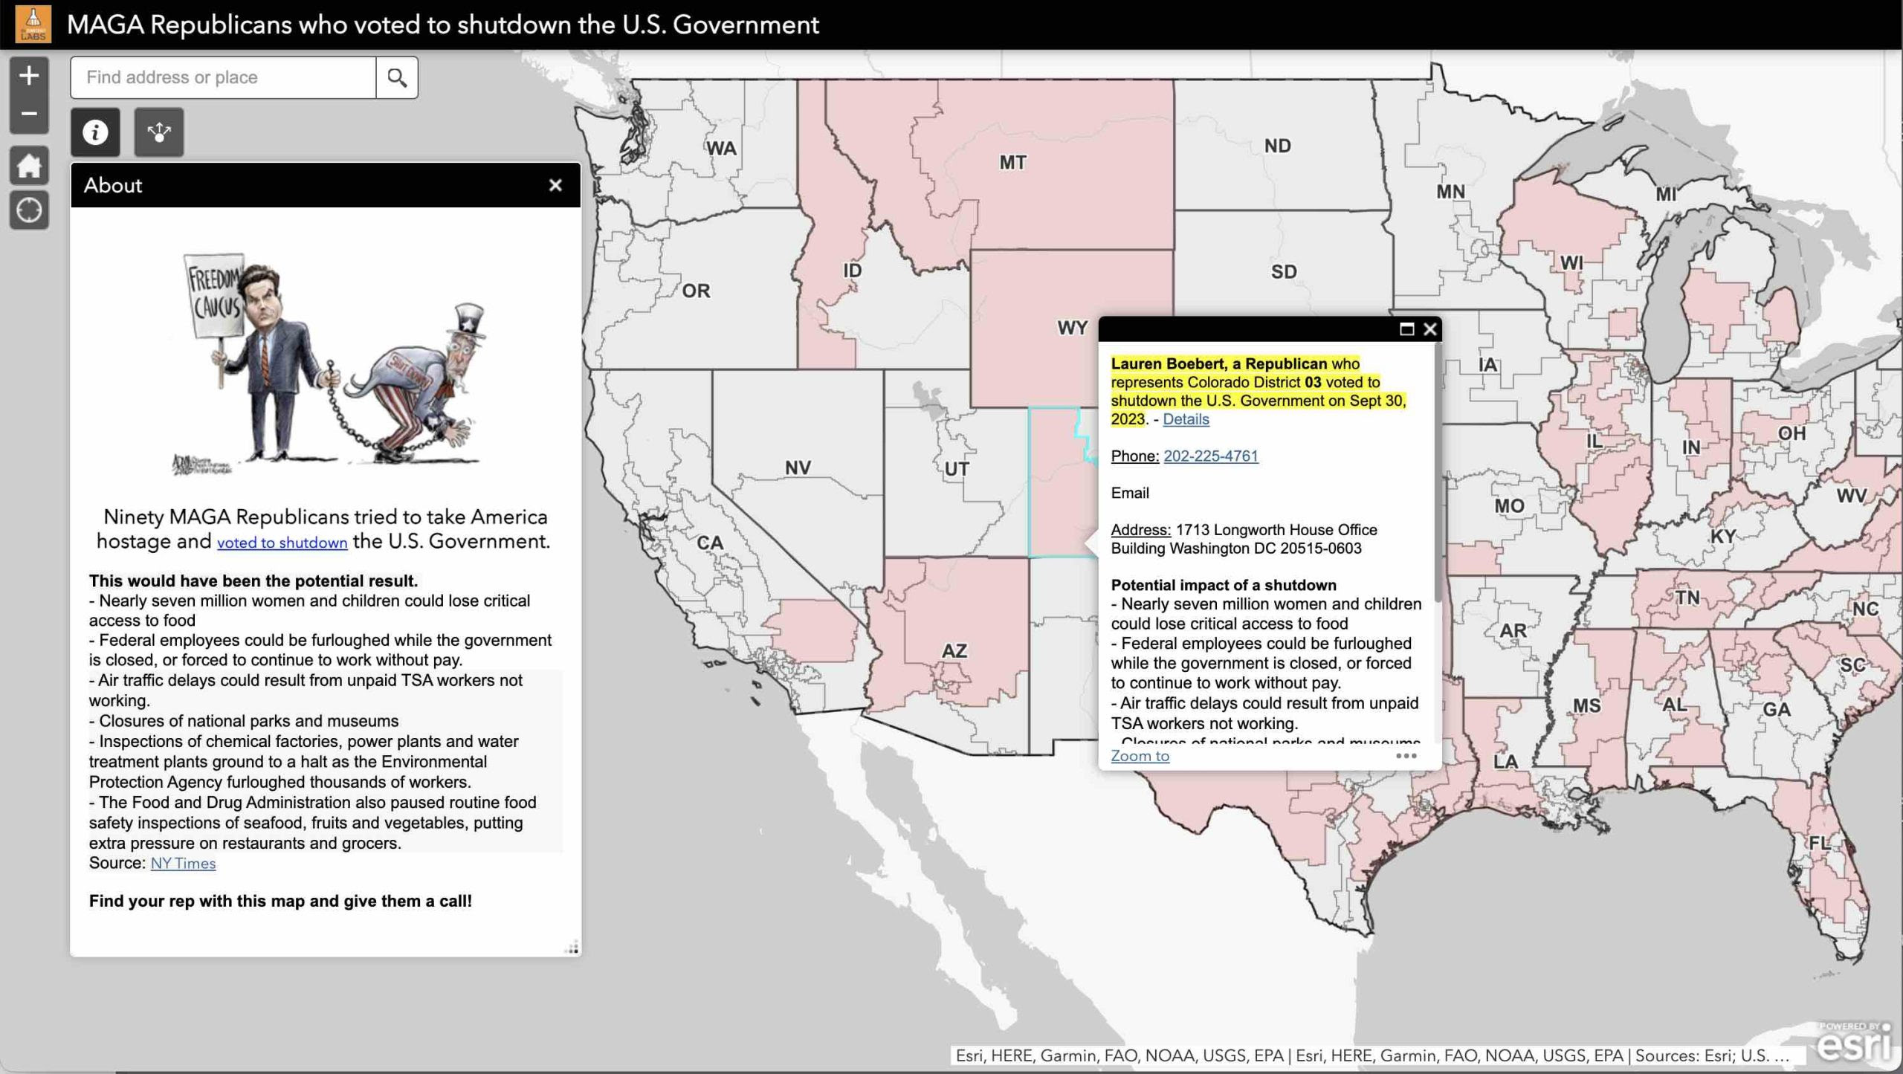Zoom in with the plus button
The height and width of the screenshot is (1074, 1903).
[x=28, y=75]
